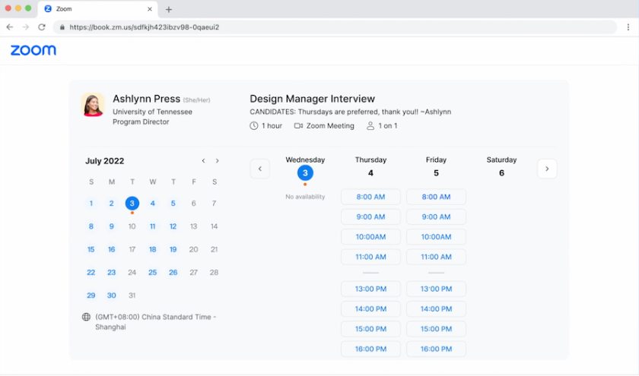Open browser three-dot menu
Image resolution: width=639 pixels, height=376 pixels.
628,27
